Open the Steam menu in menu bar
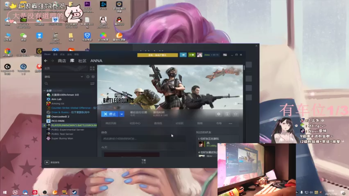349x196 pixels. click(47, 54)
